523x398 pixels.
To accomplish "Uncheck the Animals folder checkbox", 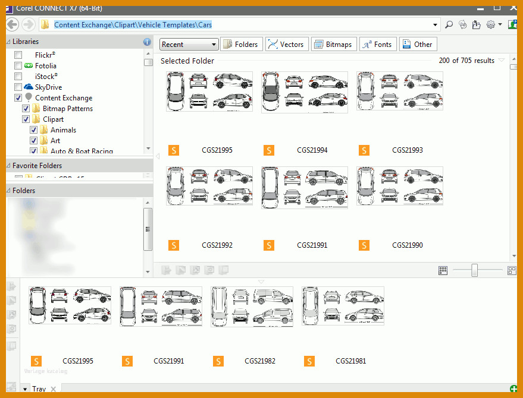I will 33,130.
